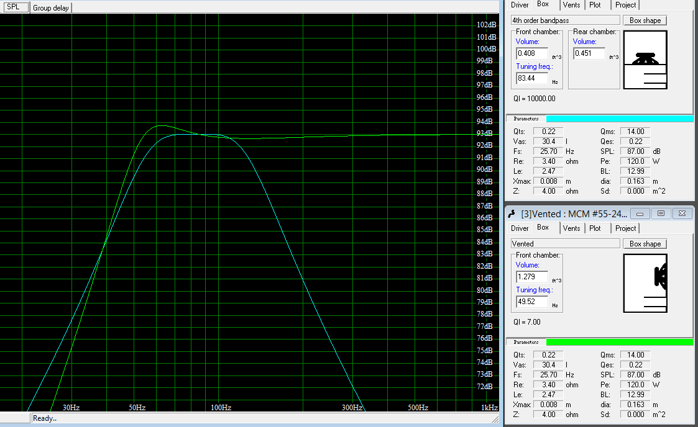Viewport: 698px width, 427px height.
Task: Click the bandpass box shape diagram thumbnail
Action: pyautogui.click(x=645, y=60)
